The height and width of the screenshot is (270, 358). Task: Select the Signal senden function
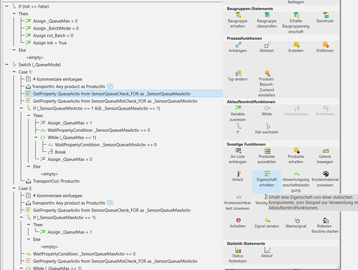click(x=267, y=220)
